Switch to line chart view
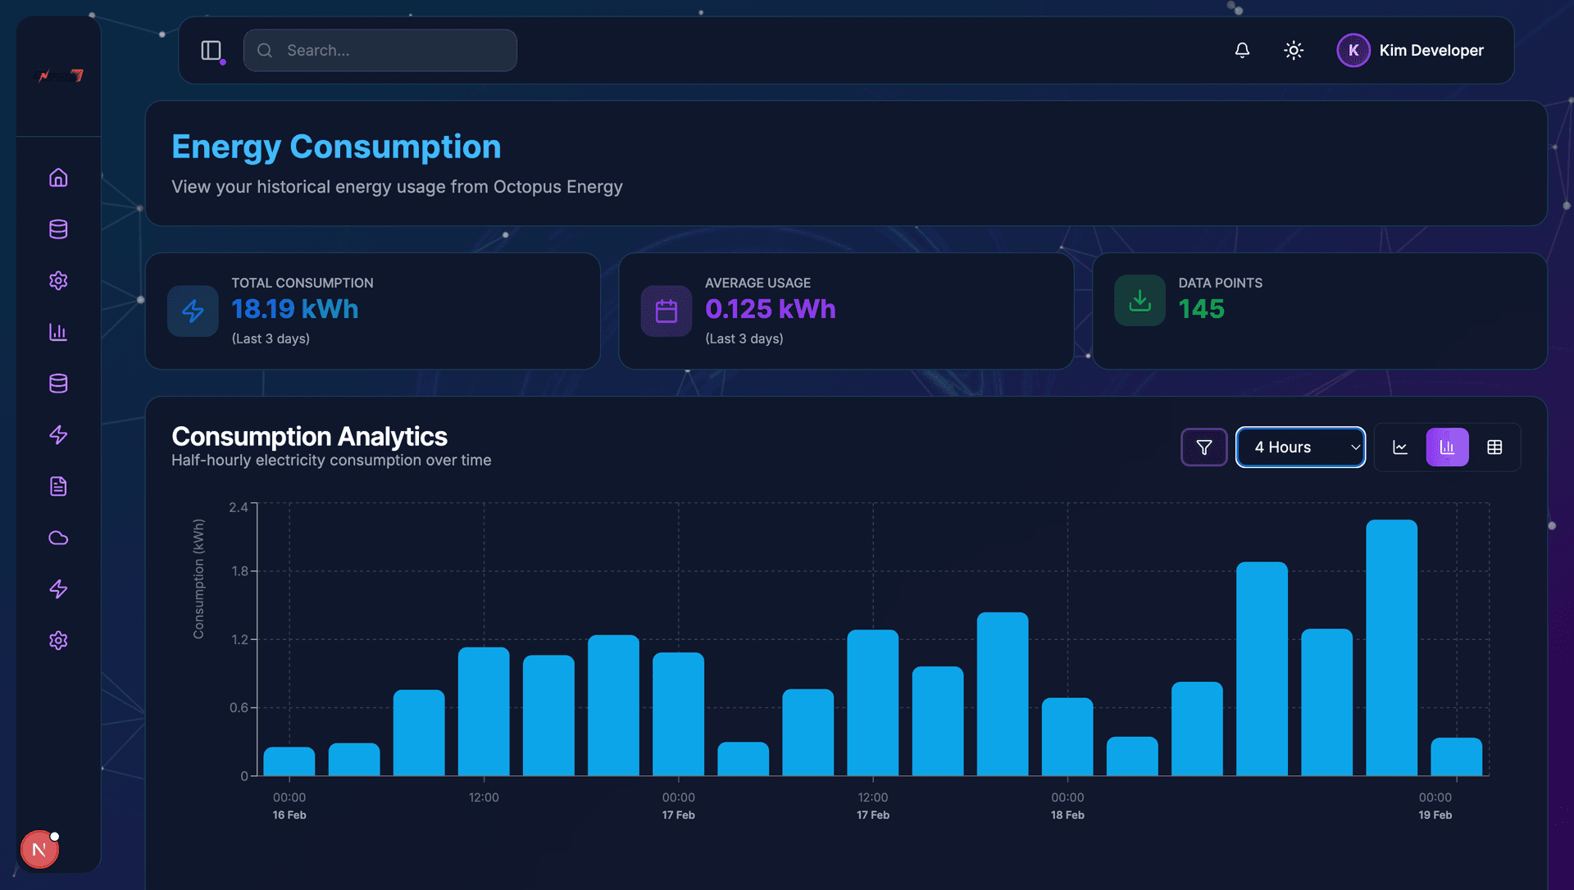Screen dimensions: 1574x890 [1400, 447]
